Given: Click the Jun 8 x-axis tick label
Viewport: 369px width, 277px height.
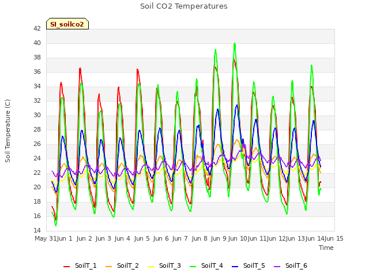Looking at the screenshot, I should click(199, 238).
